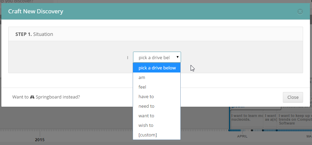
Task: Click the drive select dropdown box
Action: pos(157,57)
